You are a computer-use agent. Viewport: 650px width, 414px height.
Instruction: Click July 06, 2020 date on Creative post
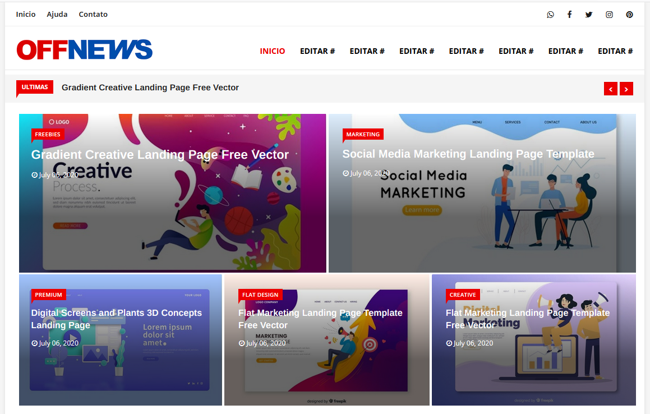(x=469, y=343)
